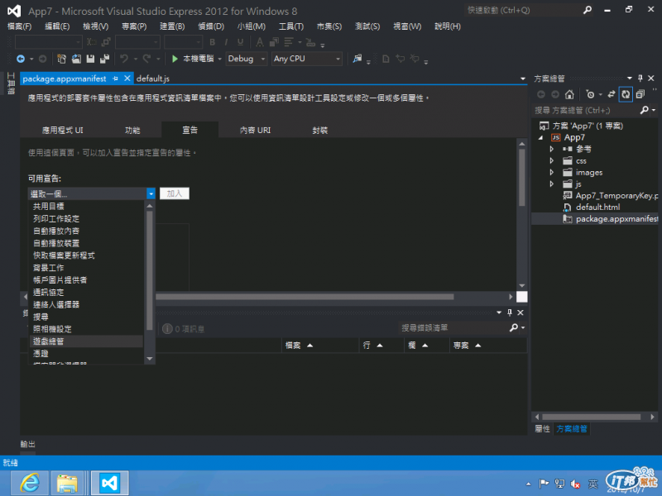Screen dimensions: 662x496
Task: Start debugging with green play arrow
Action: (x=175, y=59)
